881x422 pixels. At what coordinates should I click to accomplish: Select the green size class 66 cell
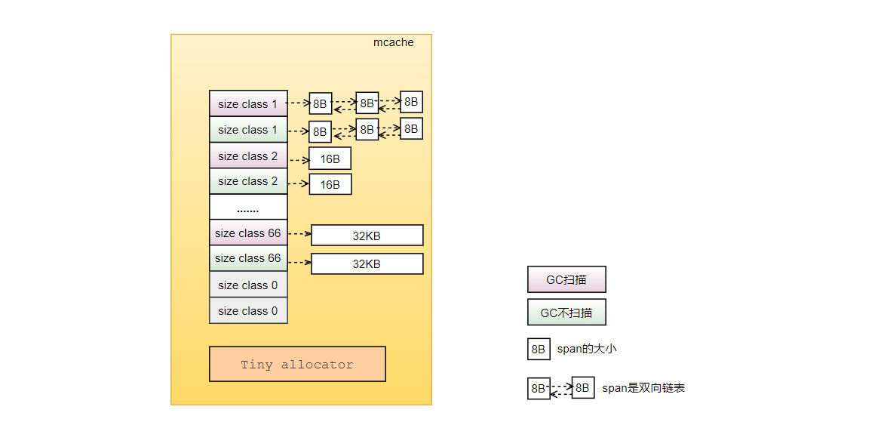click(248, 259)
